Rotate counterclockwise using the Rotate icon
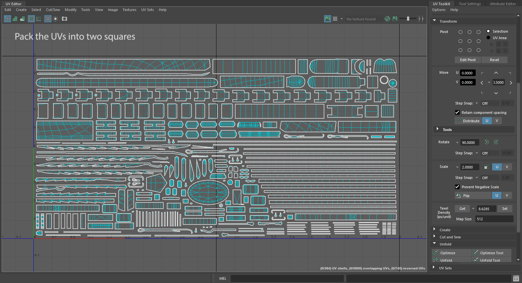The width and height of the screenshot is (522, 283). click(487, 142)
